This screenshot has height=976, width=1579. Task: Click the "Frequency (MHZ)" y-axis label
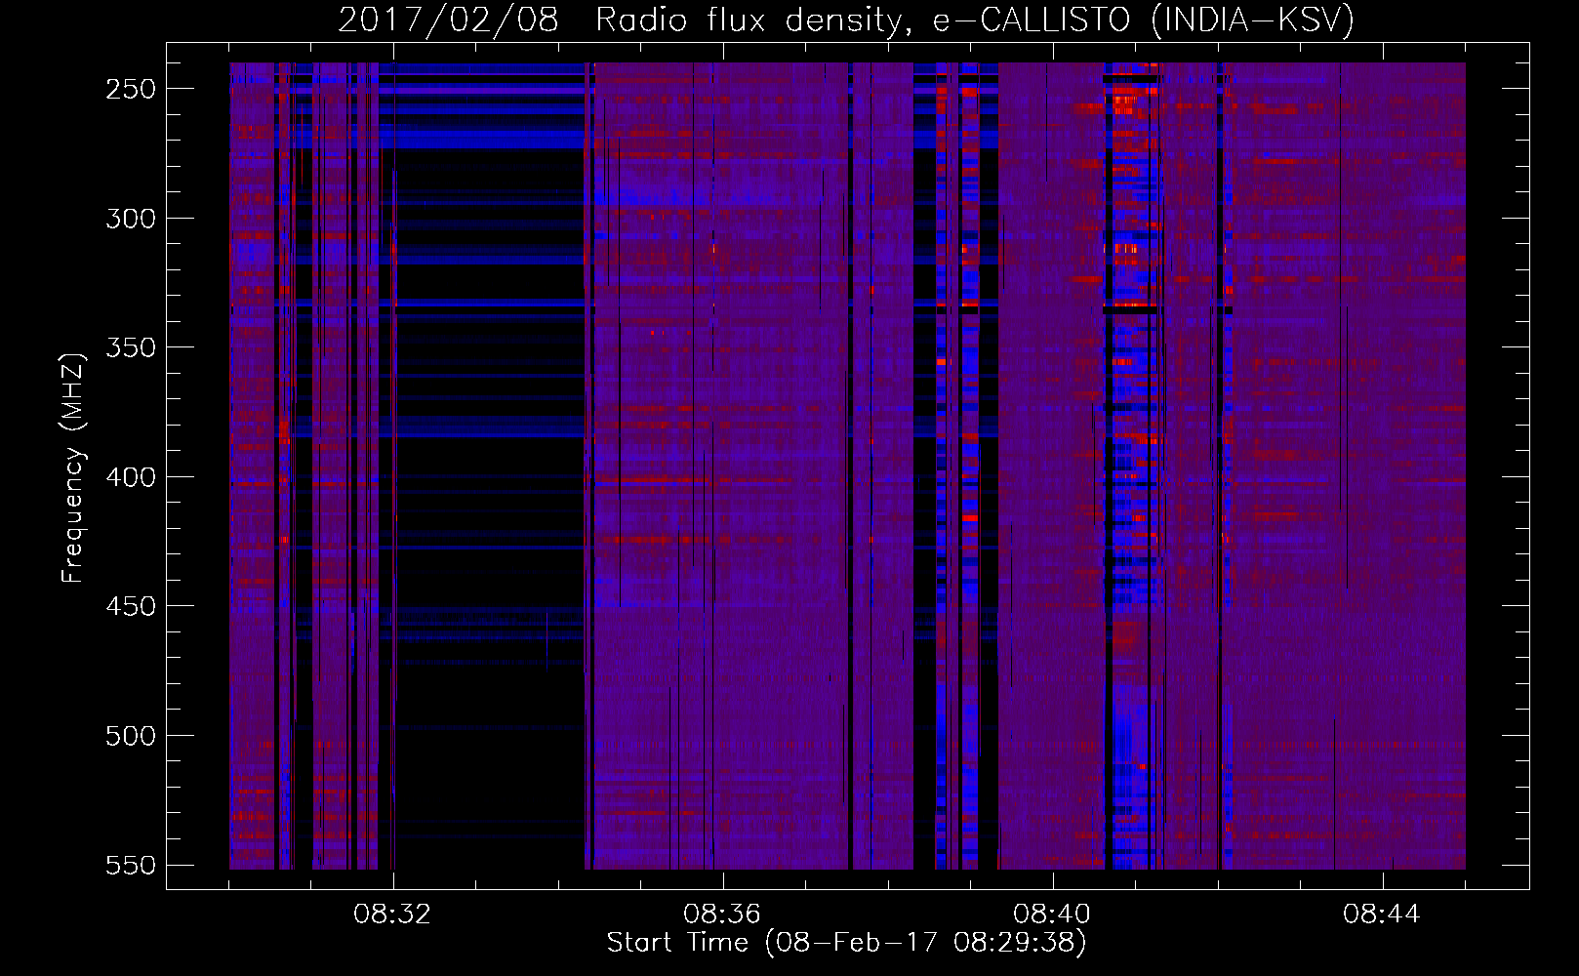point(73,468)
